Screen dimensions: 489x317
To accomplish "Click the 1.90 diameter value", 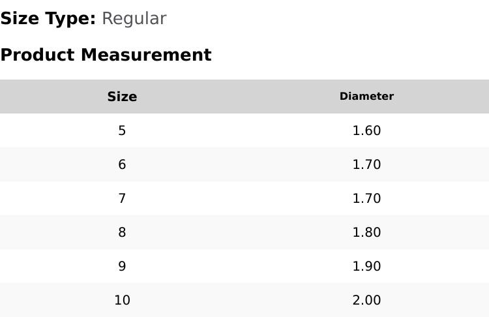I will pyautogui.click(x=366, y=267).
